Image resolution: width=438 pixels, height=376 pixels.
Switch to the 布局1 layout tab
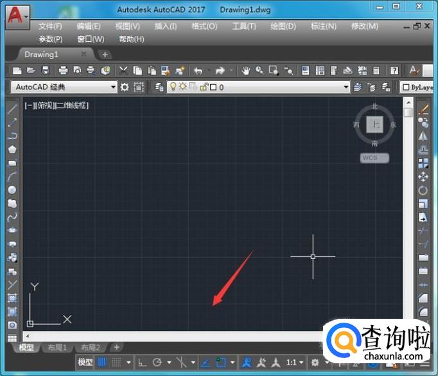click(57, 348)
